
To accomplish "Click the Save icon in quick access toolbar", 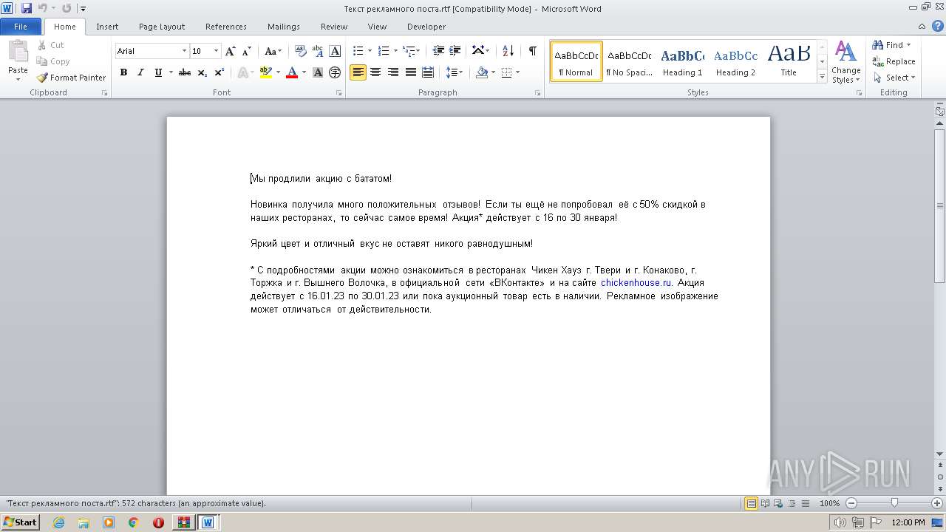I will pyautogui.click(x=27, y=8).
